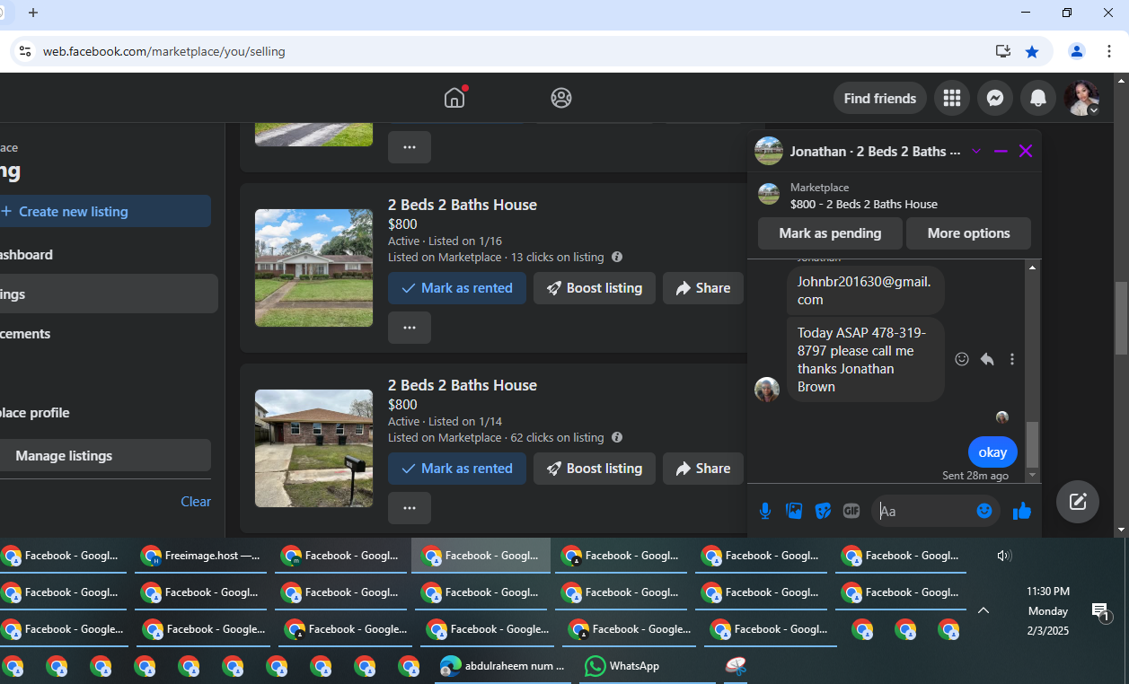Choose a GIF icon in chat

pyautogui.click(x=851, y=511)
